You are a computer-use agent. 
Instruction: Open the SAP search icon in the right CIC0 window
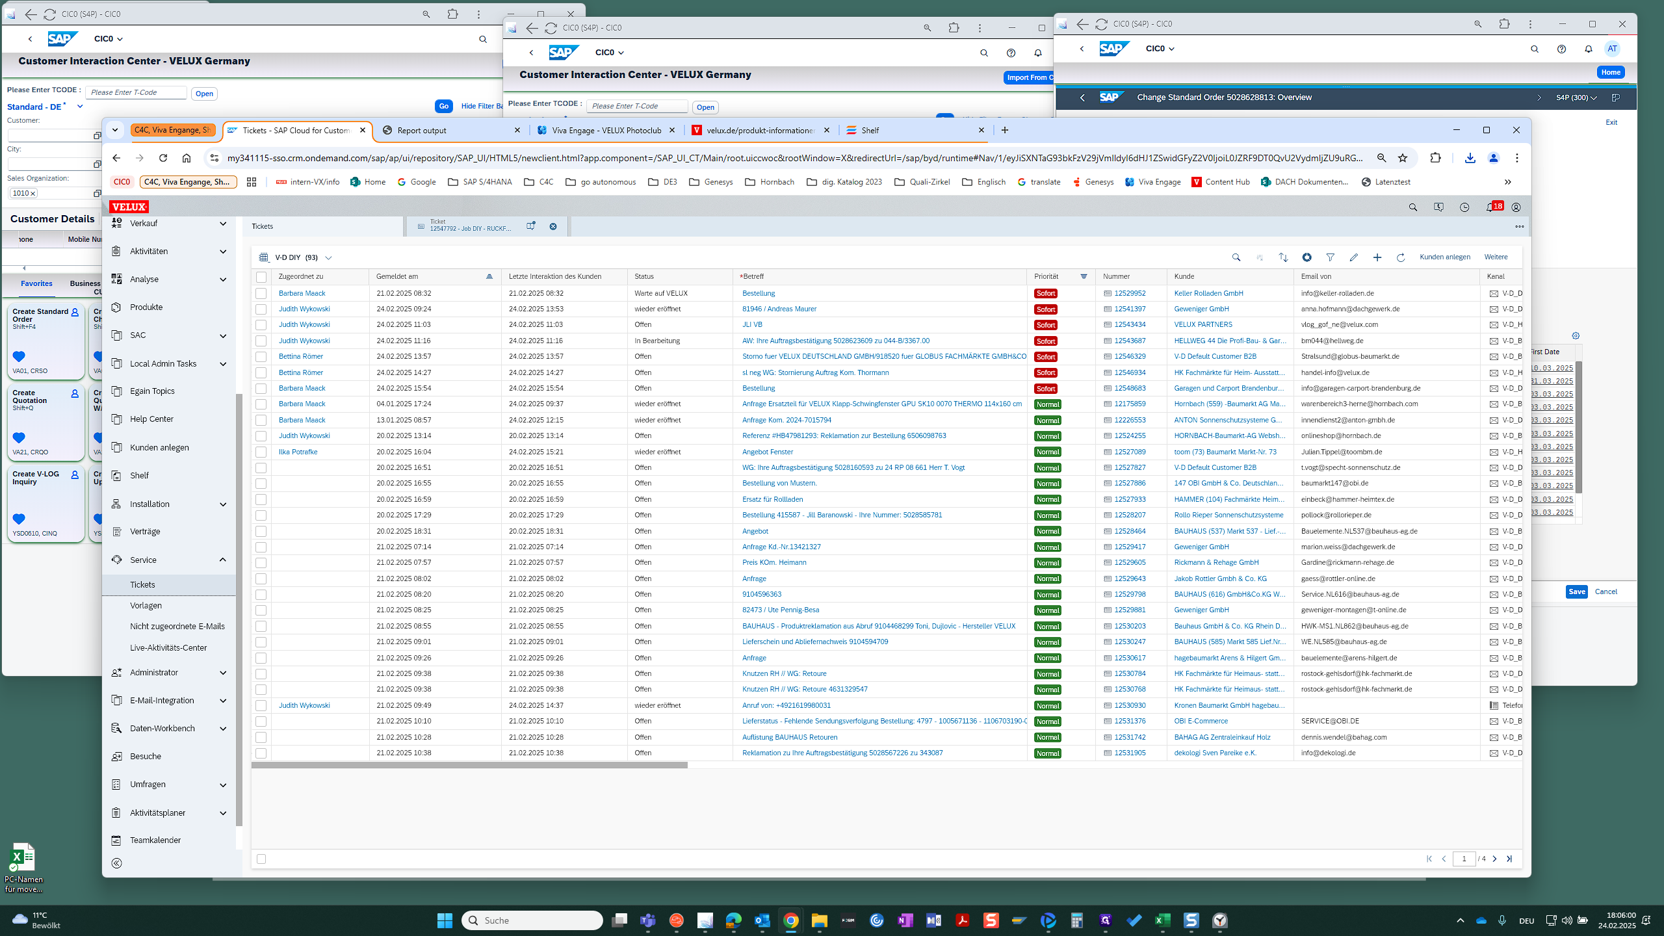[x=1535, y=49]
